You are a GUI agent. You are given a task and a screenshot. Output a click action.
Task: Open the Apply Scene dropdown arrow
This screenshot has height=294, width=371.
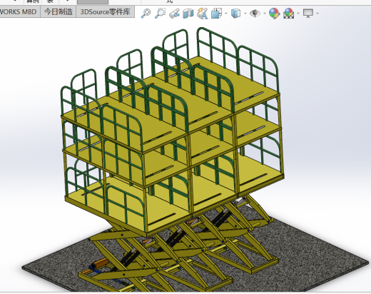pyautogui.click(x=298, y=14)
